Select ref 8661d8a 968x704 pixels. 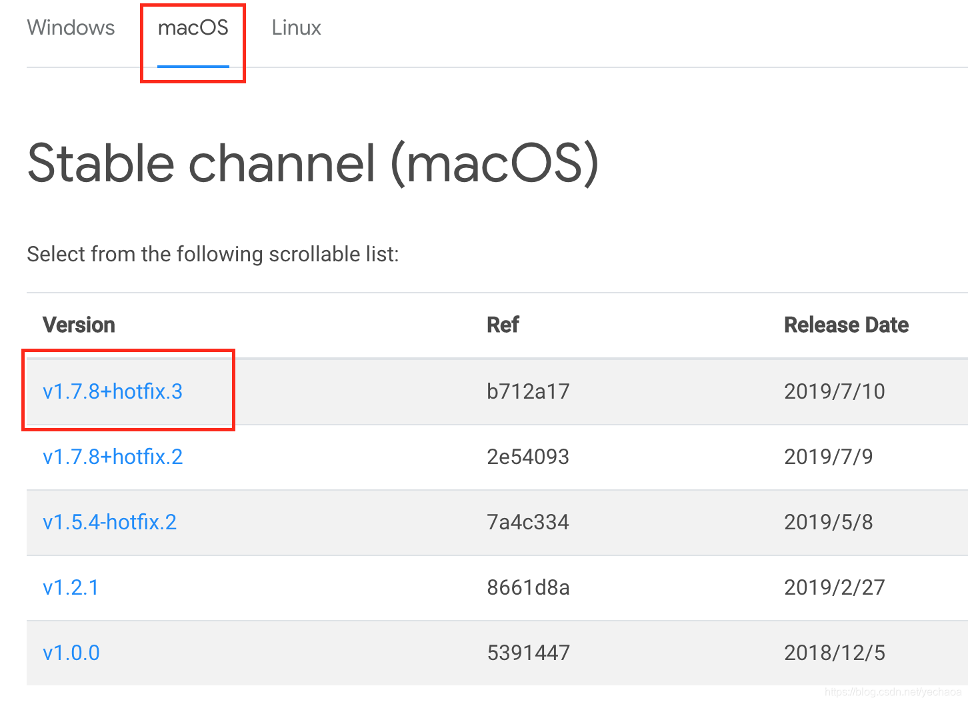click(528, 587)
